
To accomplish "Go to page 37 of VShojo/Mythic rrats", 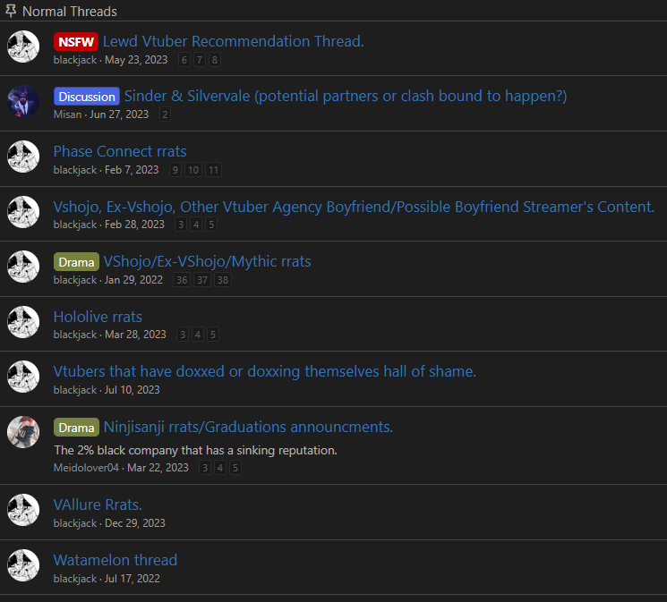I will pos(202,280).
